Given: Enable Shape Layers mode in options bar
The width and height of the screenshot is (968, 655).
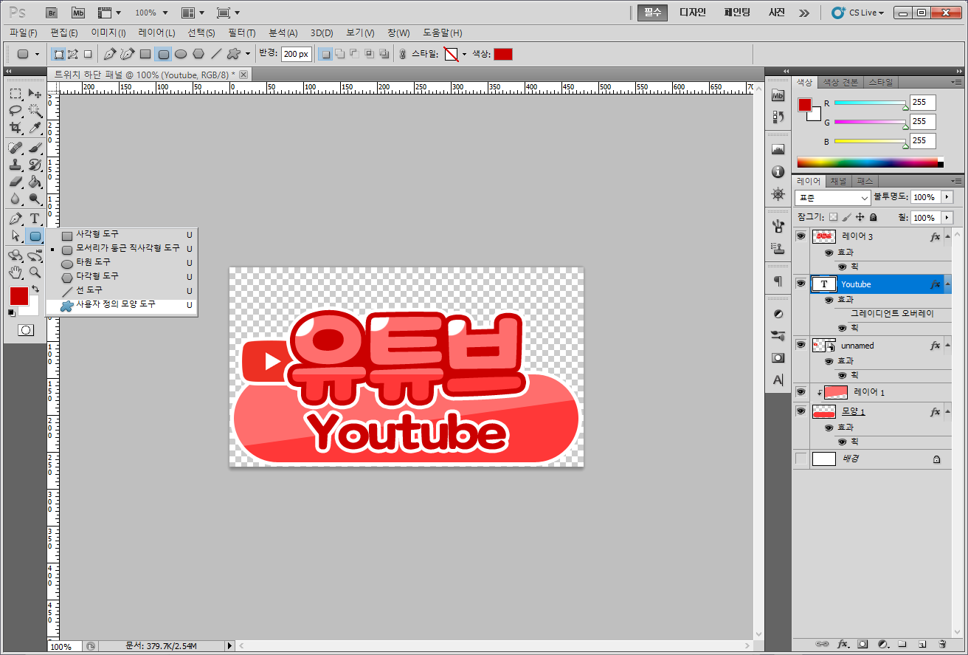Looking at the screenshot, I should coord(58,54).
